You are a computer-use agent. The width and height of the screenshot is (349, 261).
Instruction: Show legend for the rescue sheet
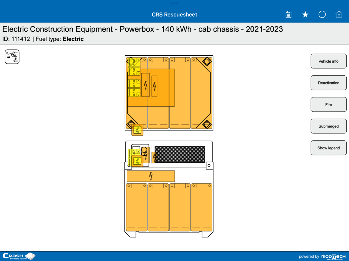coord(328,148)
